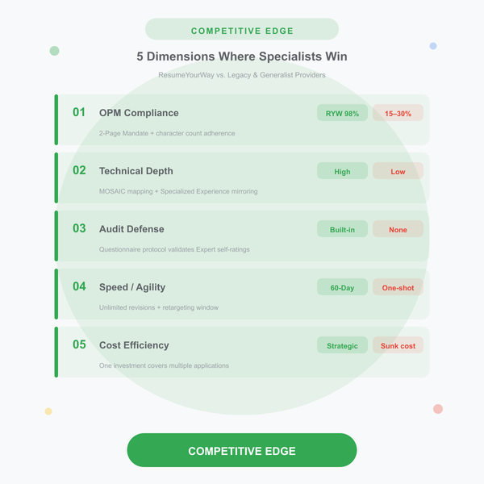Click the Low badge for Technical Depth
This screenshot has height=484, width=484.
click(x=398, y=171)
